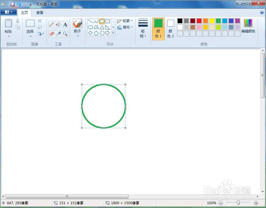The image size is (266, 208).
Task: Open the Help question mark icon
Action: coord(262,12)
